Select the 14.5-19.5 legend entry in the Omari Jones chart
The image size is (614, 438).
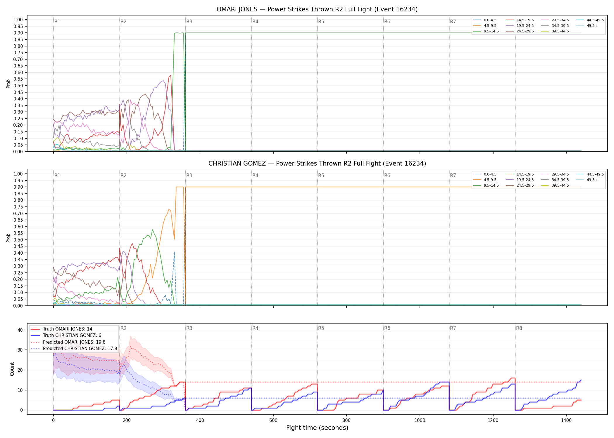pyautogui.click(x=520, y=20)
